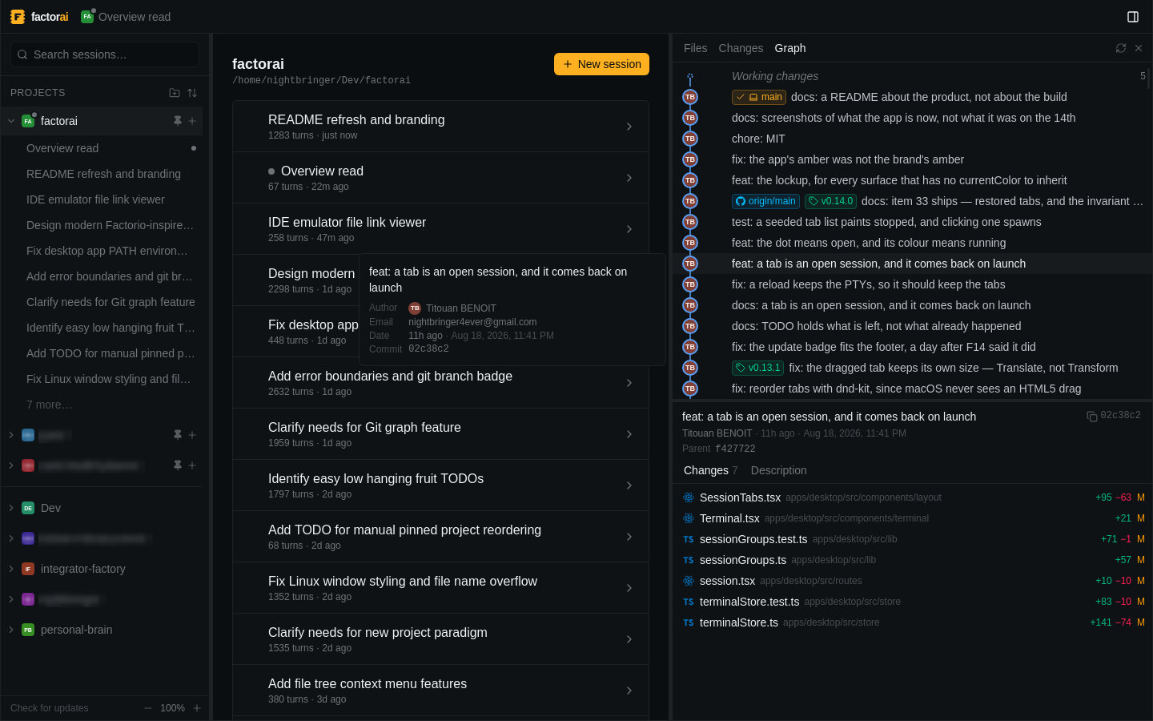Select the Changes 7 commit tab
This screenshot has height=721, width=1153.
(x=710, y=470)
